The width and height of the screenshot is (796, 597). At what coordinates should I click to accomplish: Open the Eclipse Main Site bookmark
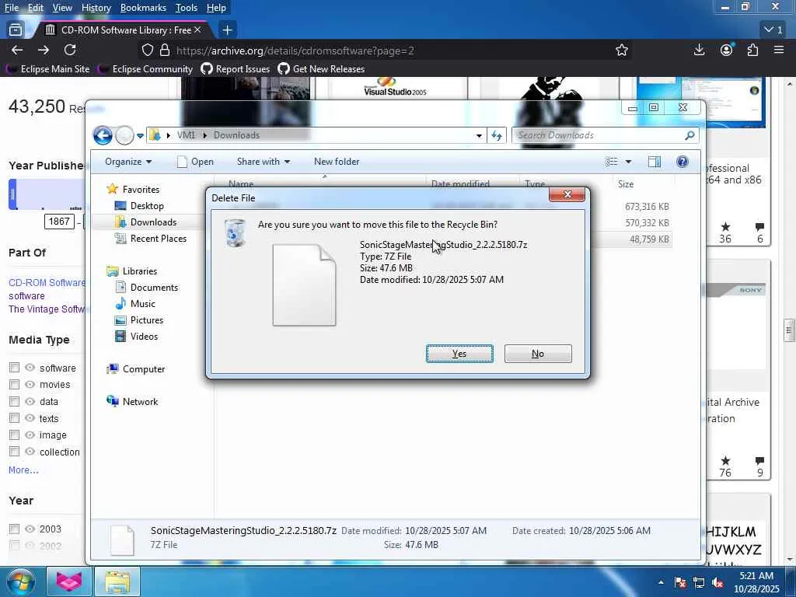pos(47,69)
